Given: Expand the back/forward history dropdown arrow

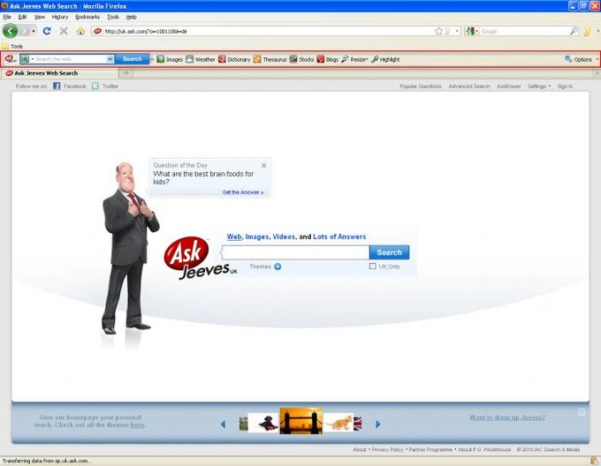Looking at the screenshot, I should tap(34, 31).
